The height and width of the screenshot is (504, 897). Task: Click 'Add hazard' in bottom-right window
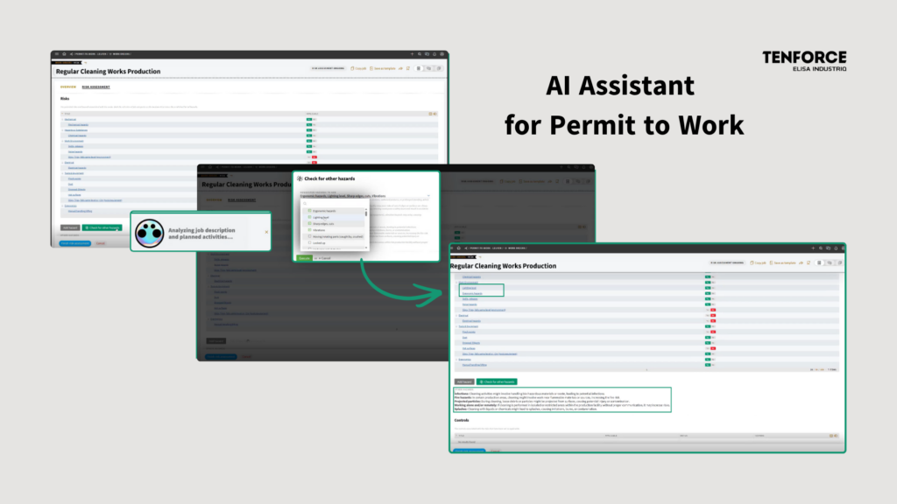[x=464, y=381]
